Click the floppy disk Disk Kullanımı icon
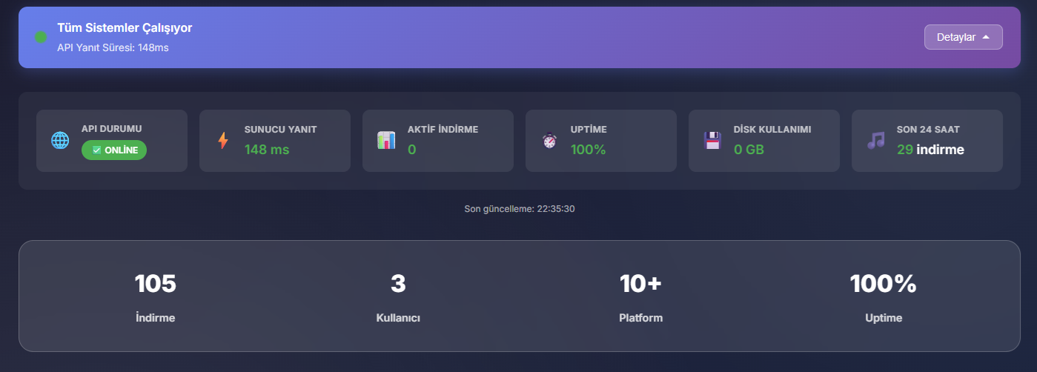Viewport: 1037px width, 372px height. point(712,140)
